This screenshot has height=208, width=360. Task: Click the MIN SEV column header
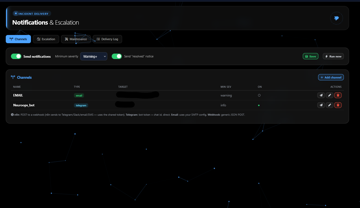(x=226, y=87)
